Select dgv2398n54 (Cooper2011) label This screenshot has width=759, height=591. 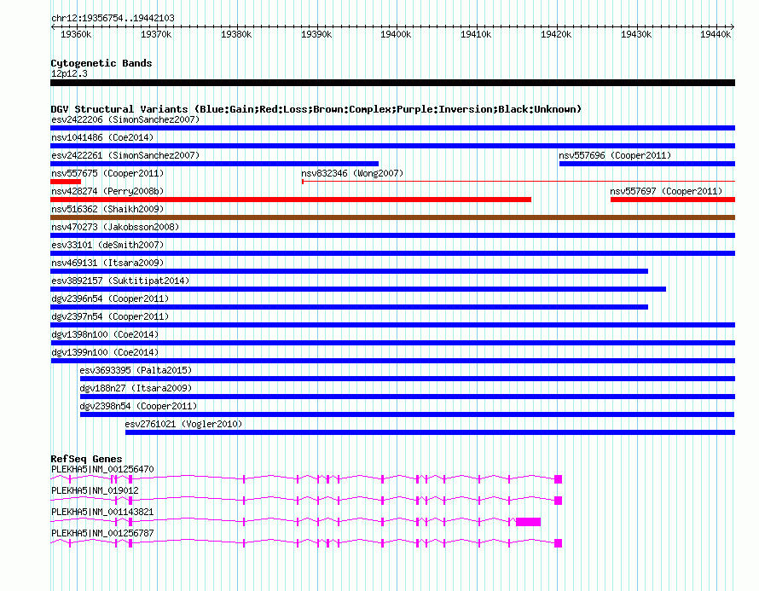[x=138, y=406]
